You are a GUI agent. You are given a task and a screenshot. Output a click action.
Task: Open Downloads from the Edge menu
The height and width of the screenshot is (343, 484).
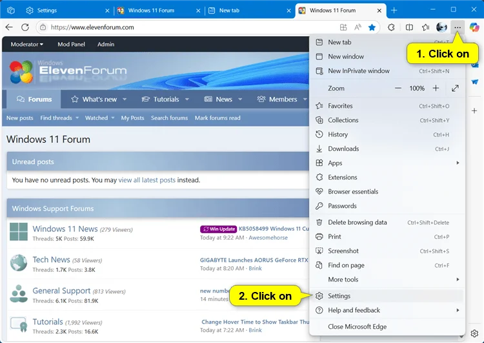coord(387,149)
